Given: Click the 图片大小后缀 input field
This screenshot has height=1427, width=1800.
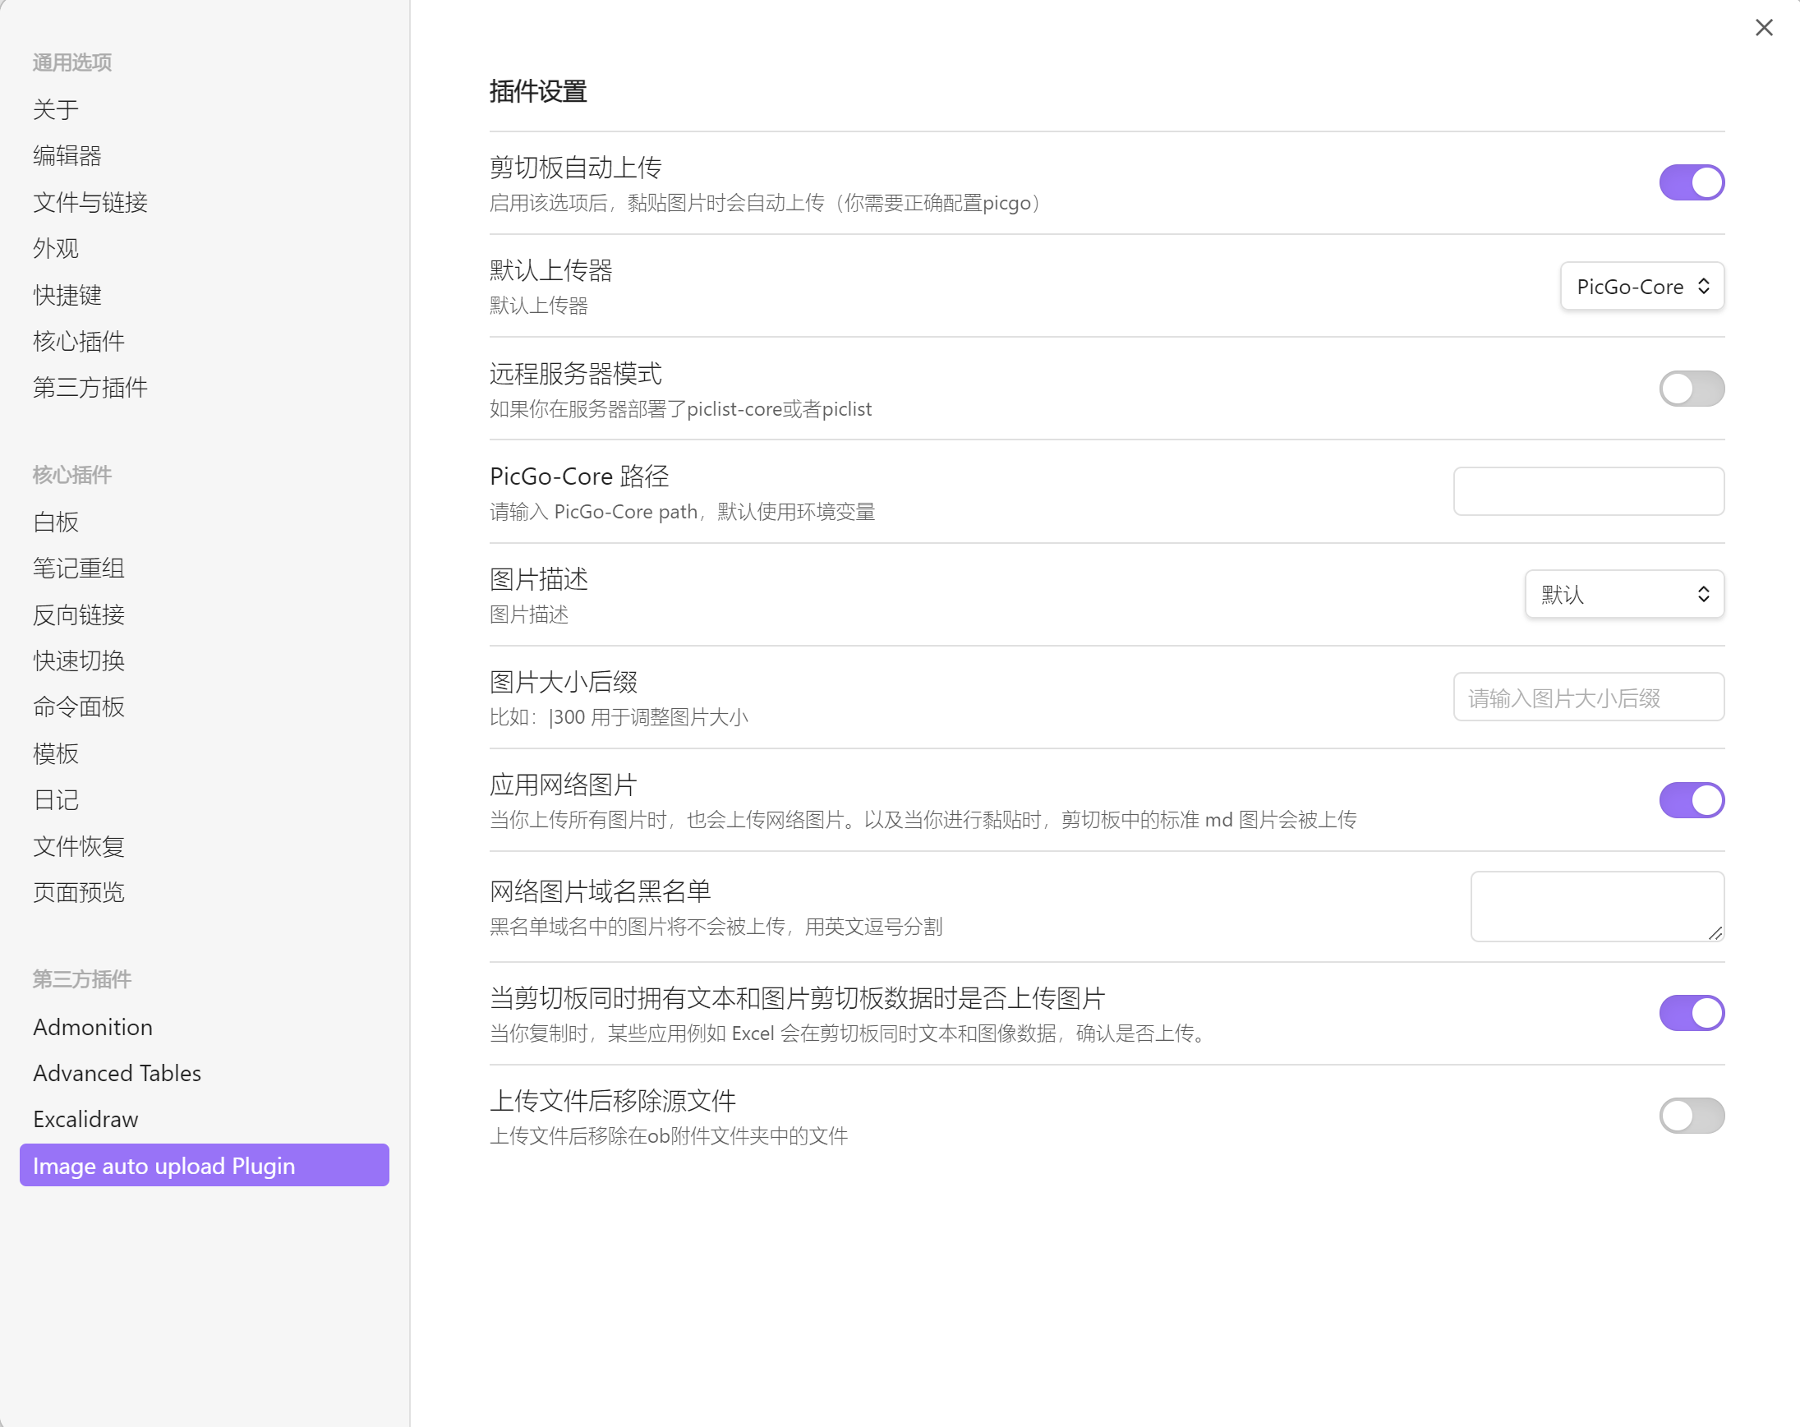Looking at the screenshot, I should tap(1588, 697).
